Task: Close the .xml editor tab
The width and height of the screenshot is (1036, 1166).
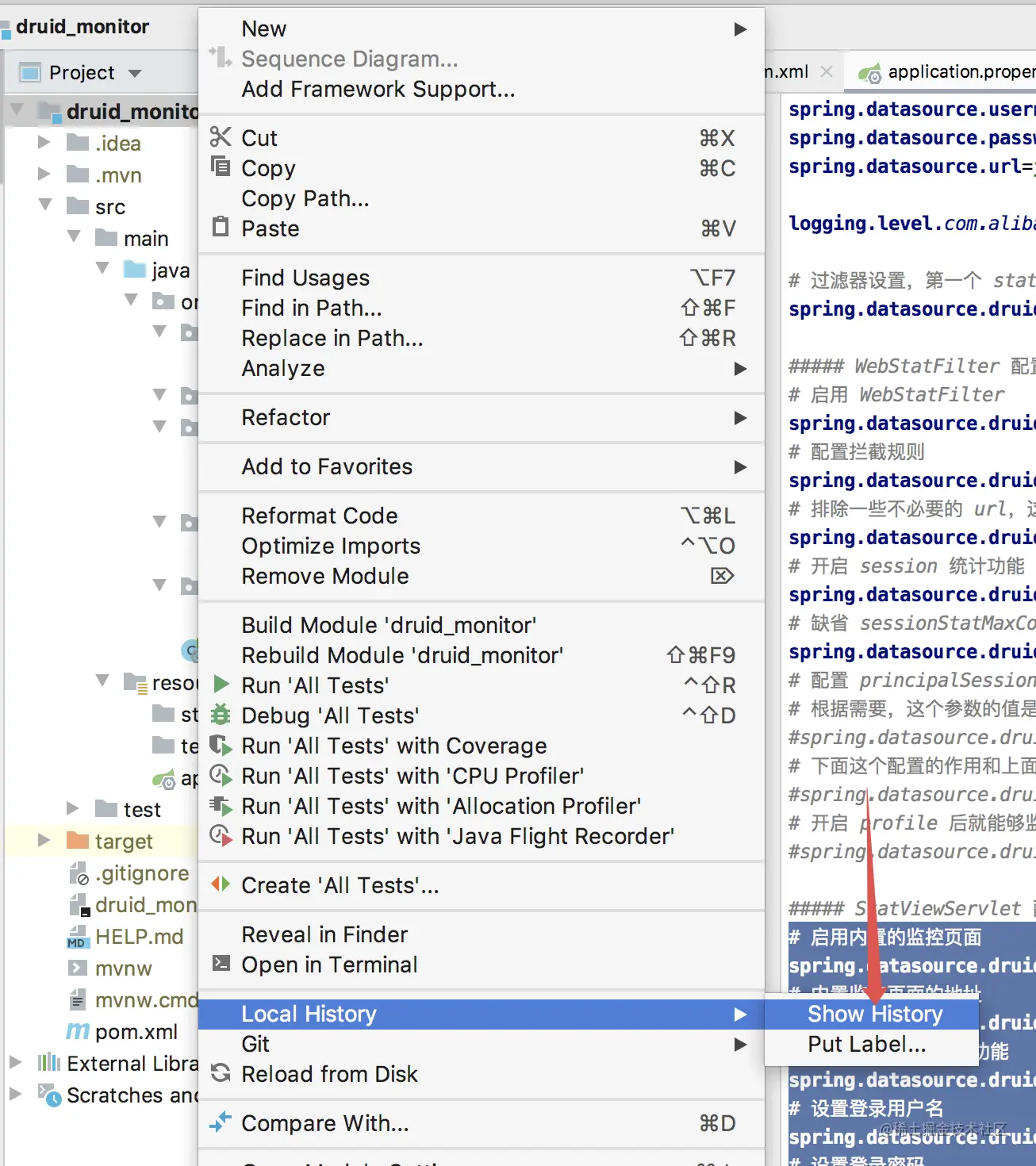Action: click(827, 71)
